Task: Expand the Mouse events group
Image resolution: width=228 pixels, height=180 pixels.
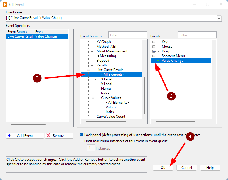Action: point(154,47)
